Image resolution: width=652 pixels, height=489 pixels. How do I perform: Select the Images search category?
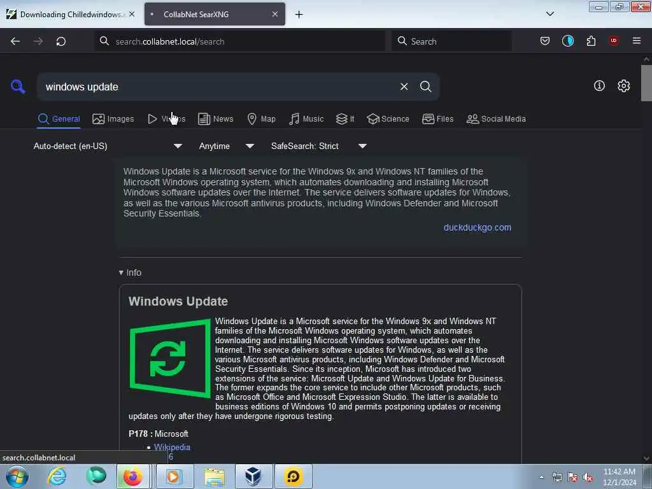tap(113, 119)
